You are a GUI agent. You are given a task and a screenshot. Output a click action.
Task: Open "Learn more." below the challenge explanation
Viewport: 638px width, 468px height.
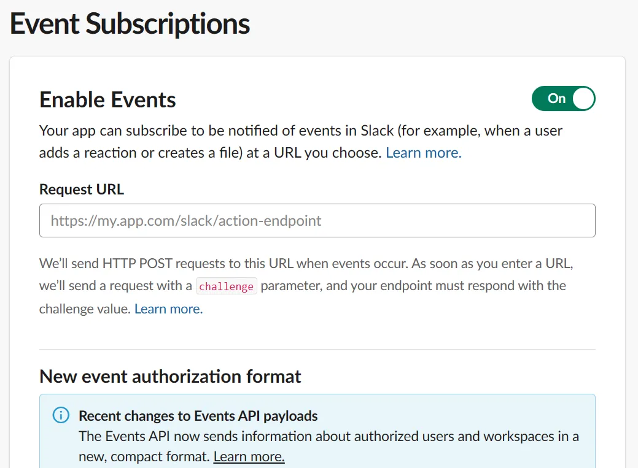pos(168,309)
